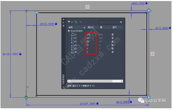
Task: Close the Parameters Manager palette
Action: point(64,19)
